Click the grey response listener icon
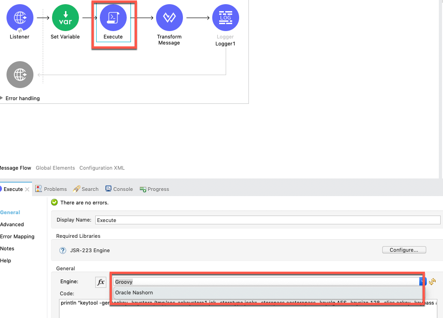 [x=20, y=75]
